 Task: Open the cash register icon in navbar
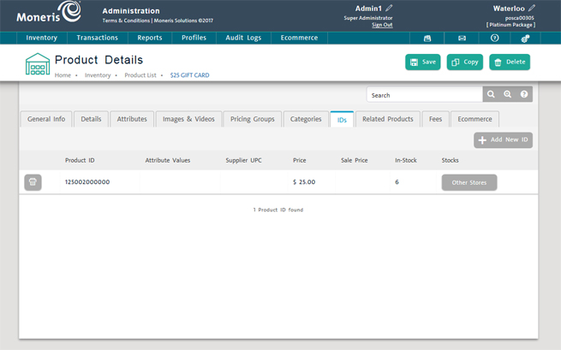click(427, 39)
